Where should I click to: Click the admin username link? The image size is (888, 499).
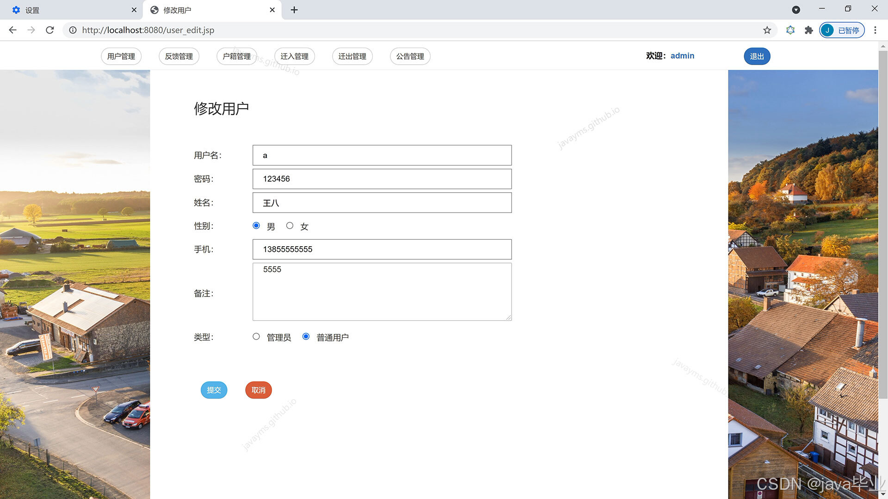point(682,56)
